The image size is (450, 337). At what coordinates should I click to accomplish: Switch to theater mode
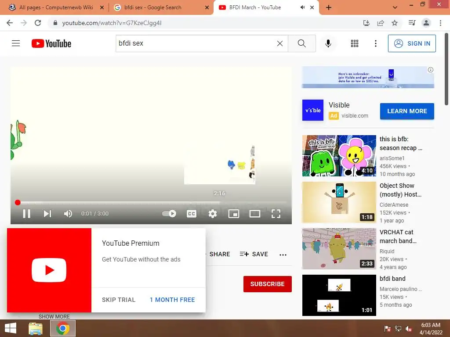(x=255, y=214)
